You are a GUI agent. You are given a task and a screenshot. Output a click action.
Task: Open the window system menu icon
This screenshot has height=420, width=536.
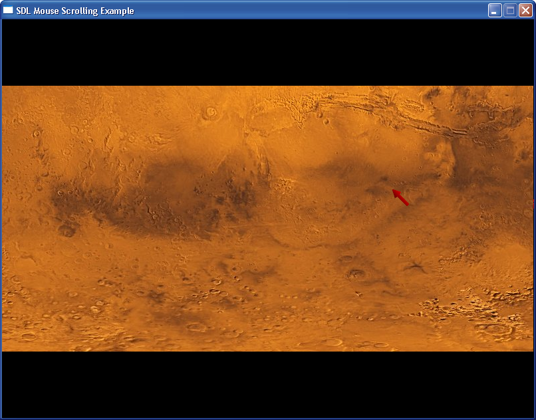pyautogui.click(x=8, y=10)
